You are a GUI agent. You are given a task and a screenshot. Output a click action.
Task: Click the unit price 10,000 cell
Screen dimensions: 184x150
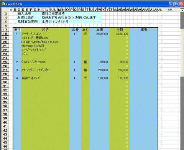click(x=103, y=78)
